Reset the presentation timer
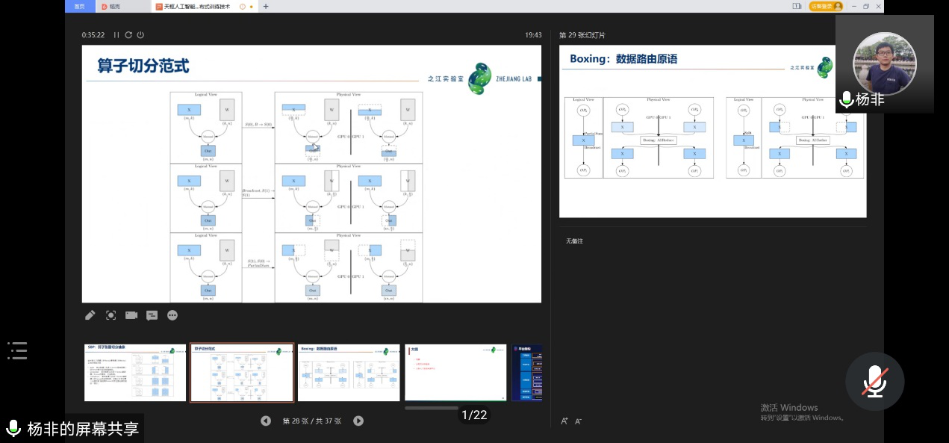949x443 pixels. pyautogui.click(x=128, y=35)
